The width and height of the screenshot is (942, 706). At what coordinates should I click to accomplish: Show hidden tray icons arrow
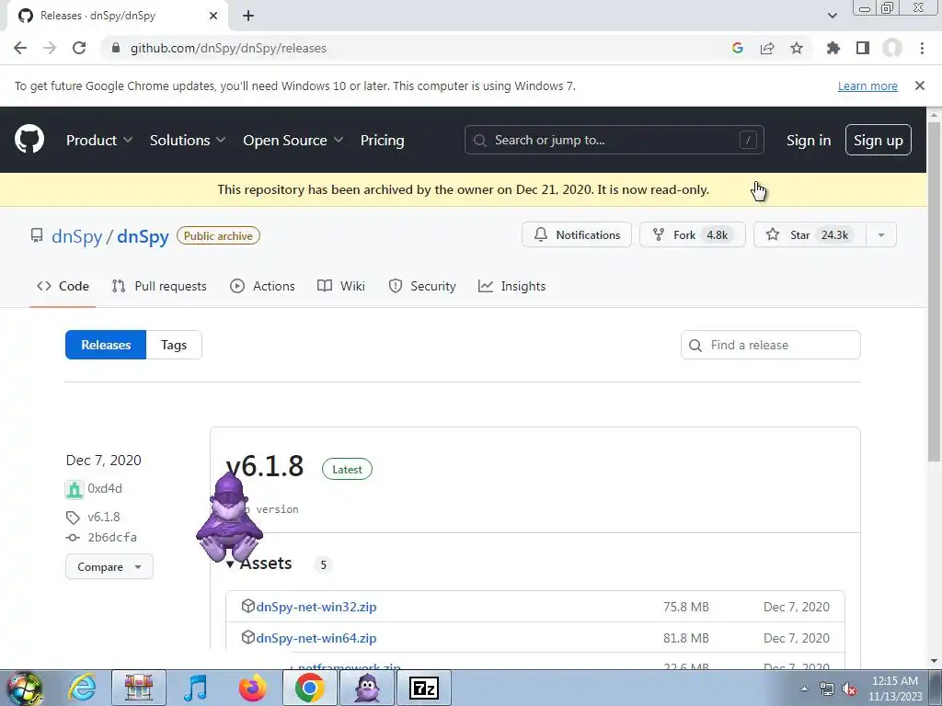click(804, 689)
